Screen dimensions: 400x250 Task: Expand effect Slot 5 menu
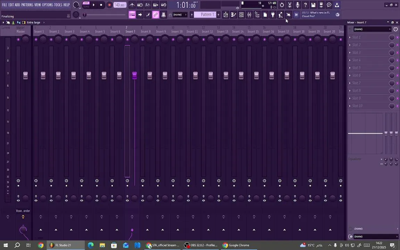350,68
